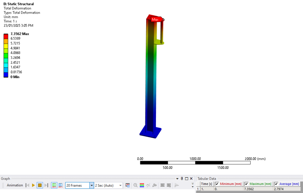Open the zoom-to-result magnifier tool

(x=135, y=185)
